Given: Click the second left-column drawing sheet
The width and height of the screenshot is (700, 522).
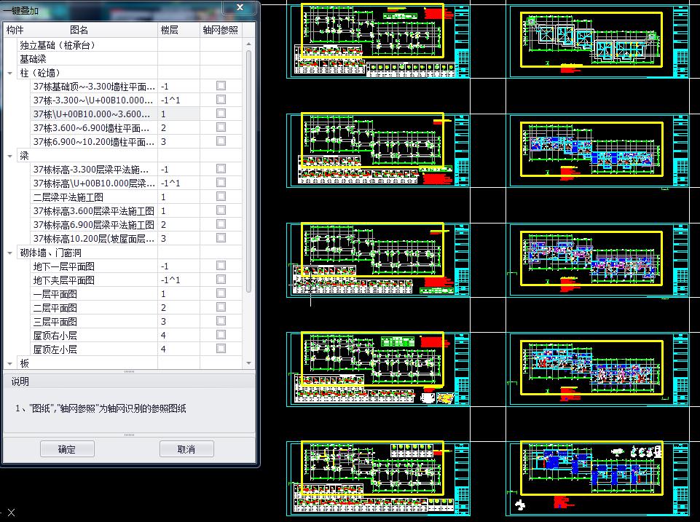Looking at the screenshot, I should coord(378,151).
